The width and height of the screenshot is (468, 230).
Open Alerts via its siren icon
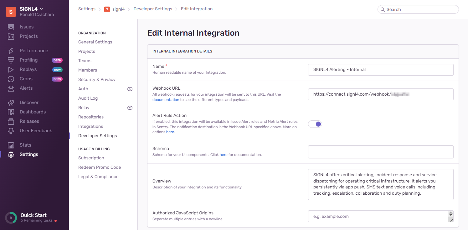tap(11, 88)
